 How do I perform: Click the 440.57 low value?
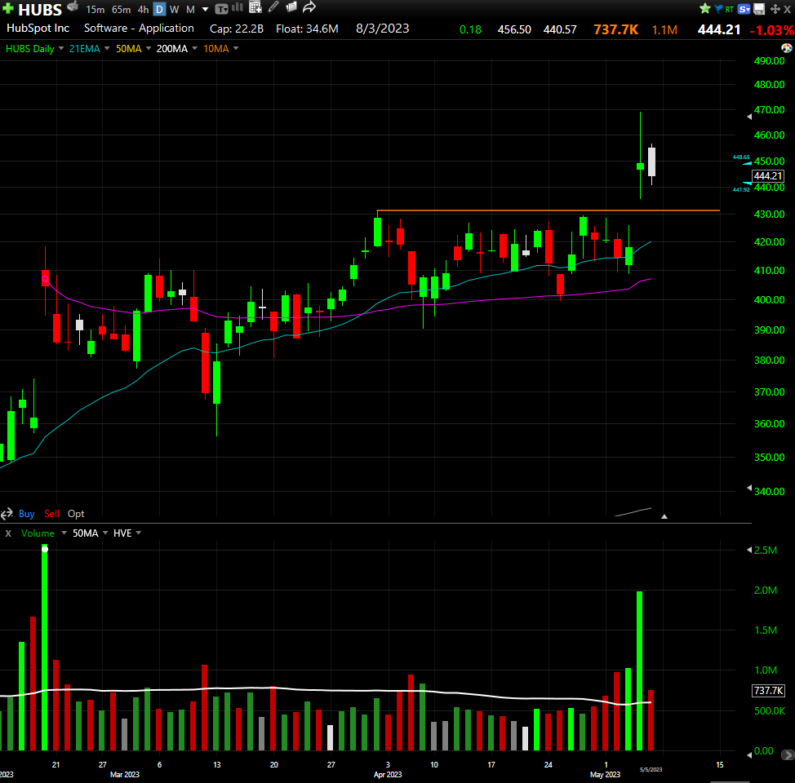point(560,29)
